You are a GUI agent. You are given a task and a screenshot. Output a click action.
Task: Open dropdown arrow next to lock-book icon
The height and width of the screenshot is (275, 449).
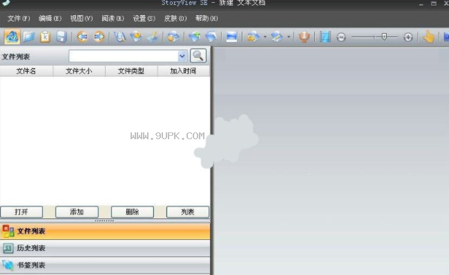click(265, 37)
